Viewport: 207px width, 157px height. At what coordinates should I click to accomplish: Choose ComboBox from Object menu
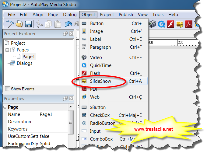click(114, 139)
